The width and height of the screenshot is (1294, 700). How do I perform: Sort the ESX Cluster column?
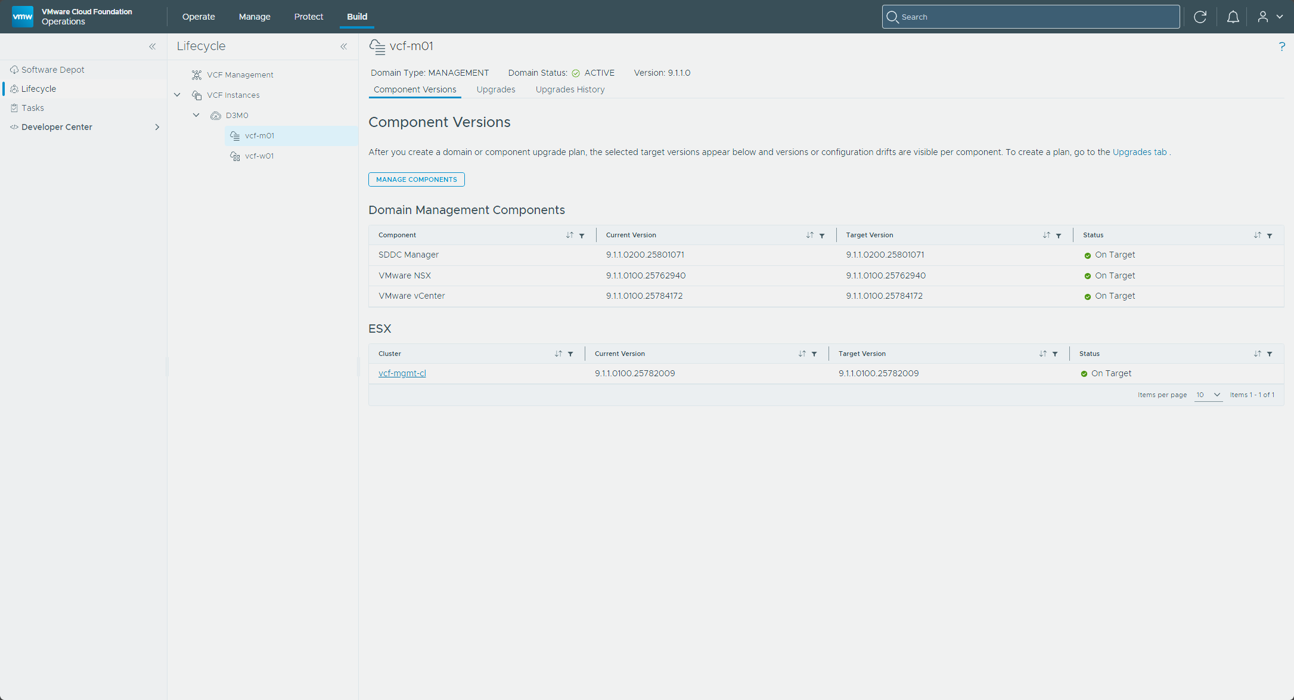coord(558,354)
